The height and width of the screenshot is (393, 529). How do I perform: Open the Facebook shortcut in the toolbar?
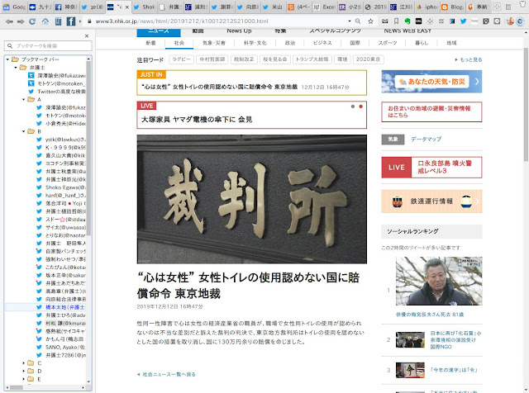pyautogui.click(x=71, y=21)
